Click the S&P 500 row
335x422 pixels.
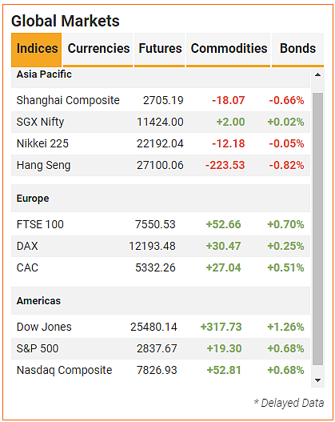(161, 348)
